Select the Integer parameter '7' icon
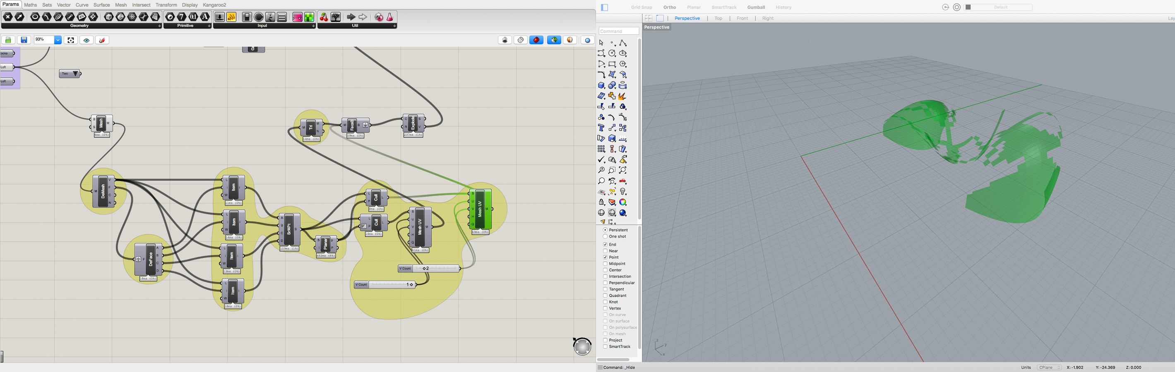1175x372 pixels. pos(182,17)
